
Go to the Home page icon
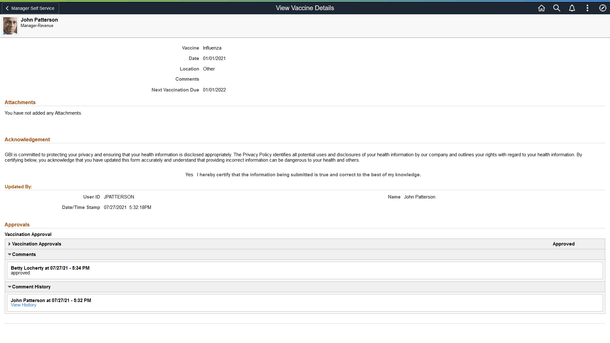coord(541,8)
